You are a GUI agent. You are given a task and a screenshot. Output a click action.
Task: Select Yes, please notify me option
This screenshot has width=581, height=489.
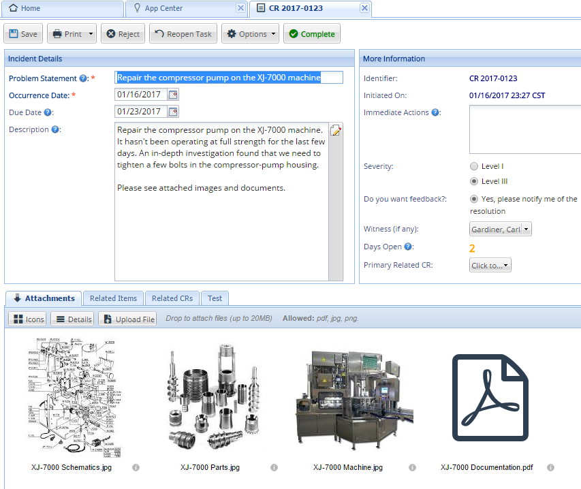(474, 199)
